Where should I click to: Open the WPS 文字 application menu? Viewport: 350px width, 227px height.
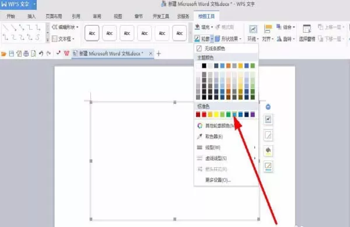18,4
